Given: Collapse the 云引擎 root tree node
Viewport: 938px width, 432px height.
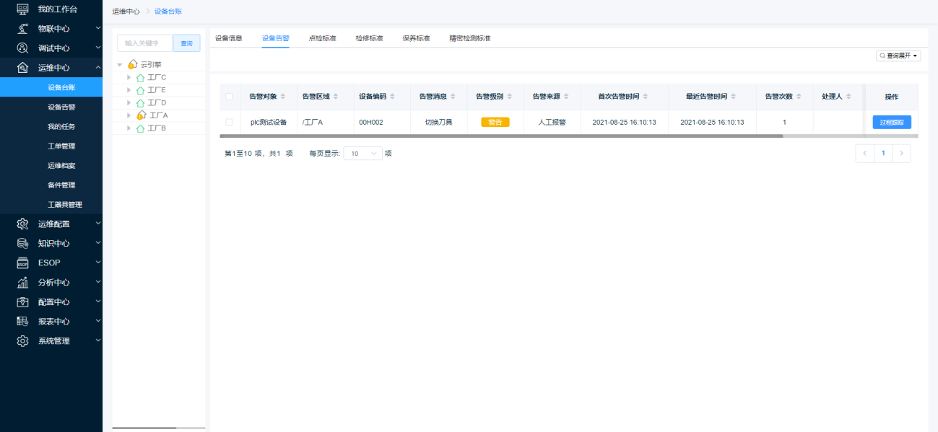Looking at the screenshot, I should [x=120, y=65].
